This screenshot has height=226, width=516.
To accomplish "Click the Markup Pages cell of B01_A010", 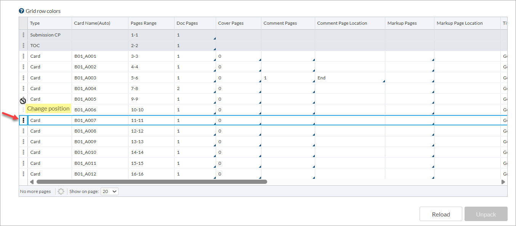I will [410, 152].
